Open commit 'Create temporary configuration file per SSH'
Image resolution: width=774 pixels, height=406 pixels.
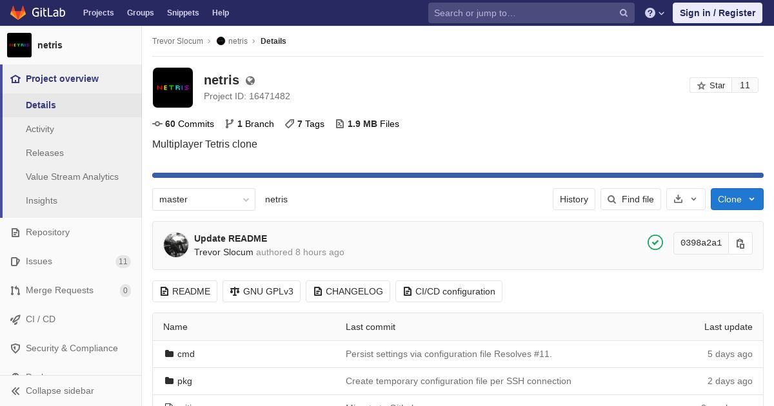coord(459,381)
